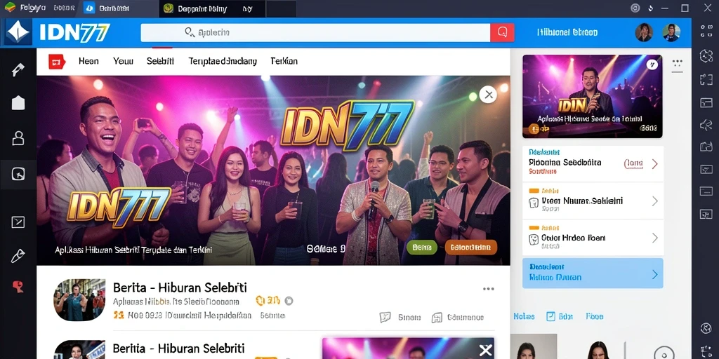Open the second Berita - Hiburan Selebriti title
This screenshot has height=359, width=719.
click(178, 348)
